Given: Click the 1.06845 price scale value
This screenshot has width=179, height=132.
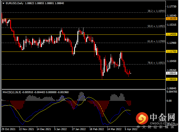Looking at the screenshot, I should click(172, 88).
